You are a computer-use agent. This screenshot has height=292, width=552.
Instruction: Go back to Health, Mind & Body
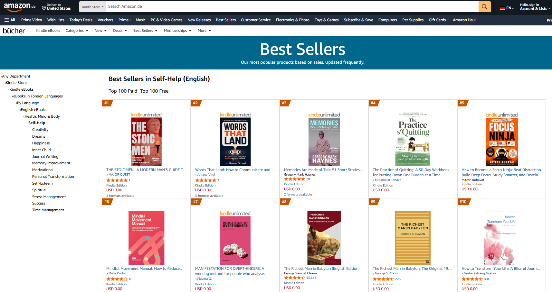[42, 116]
